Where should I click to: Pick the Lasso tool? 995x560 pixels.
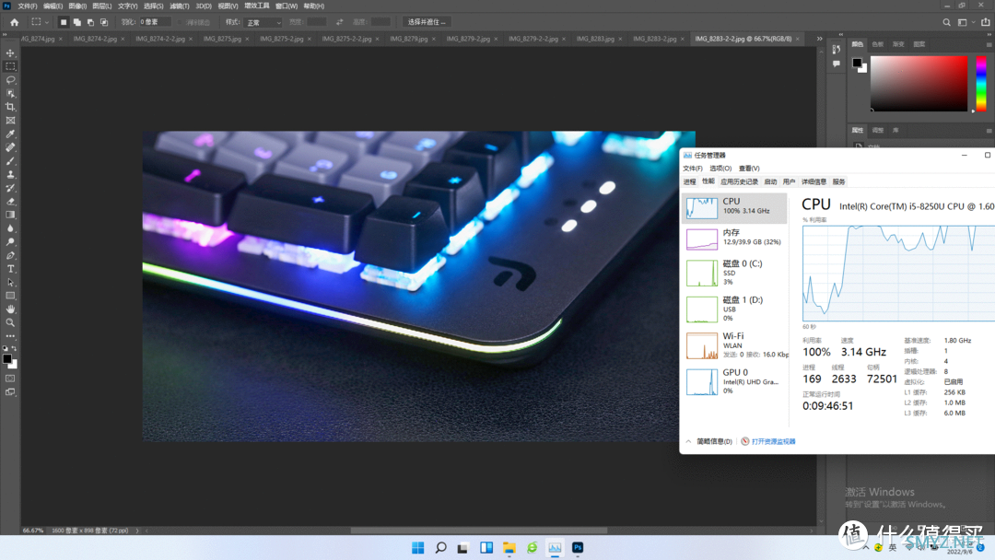[10, 80]
